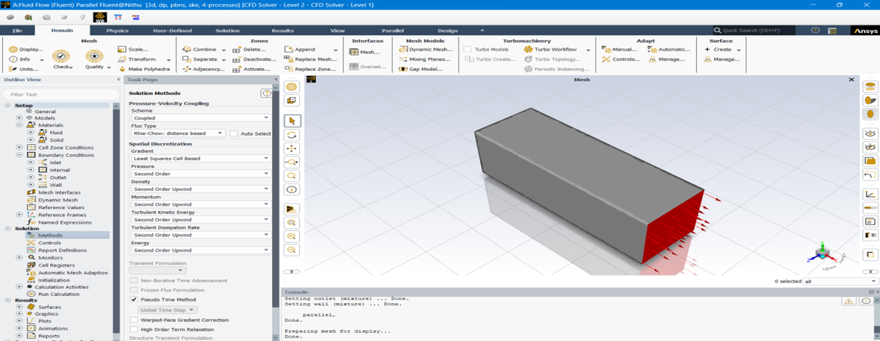Open the Combine zones dropdown arrow

coord(223,49)
